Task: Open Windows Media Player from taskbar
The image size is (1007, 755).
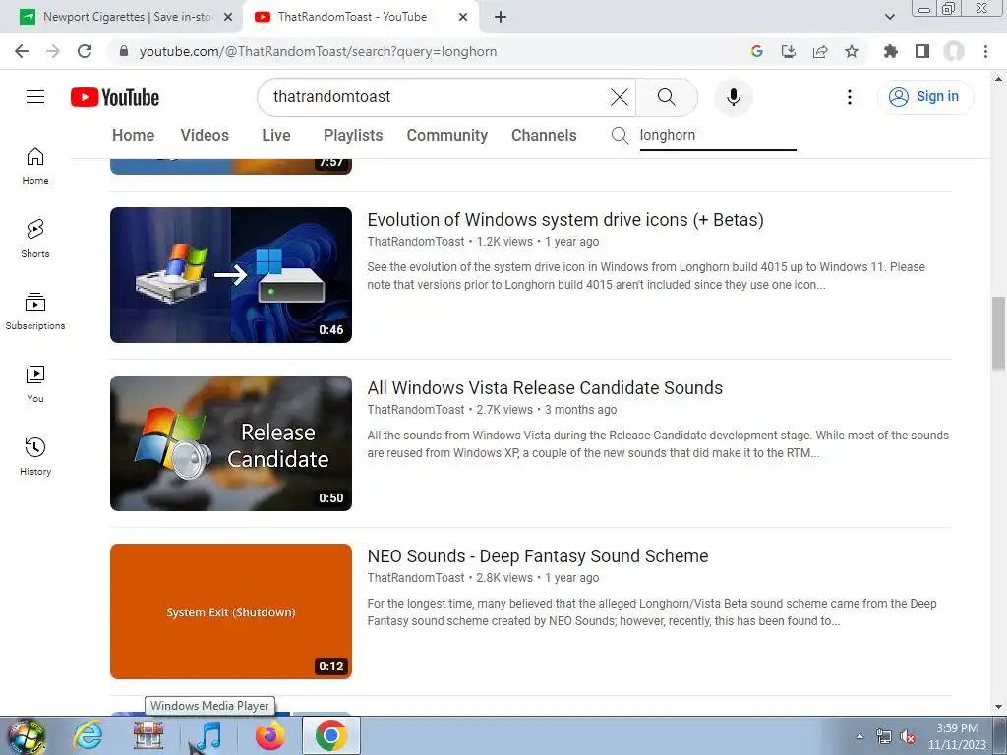Action: (208, 735)
